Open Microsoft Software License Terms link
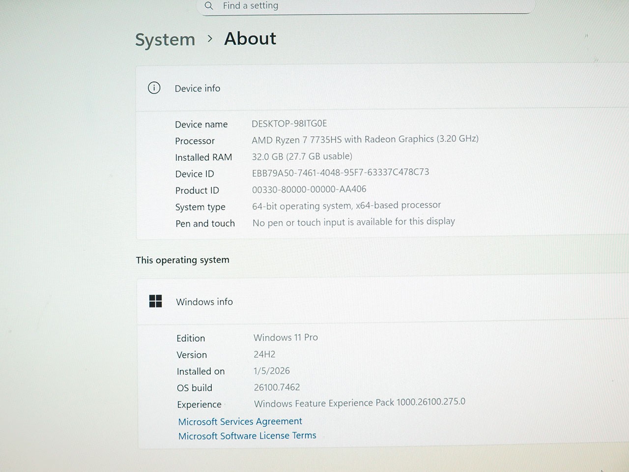 pos(247,436)
